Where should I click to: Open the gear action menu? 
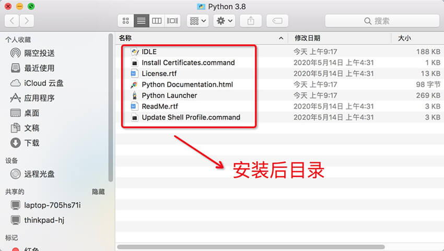pos(224,21)
